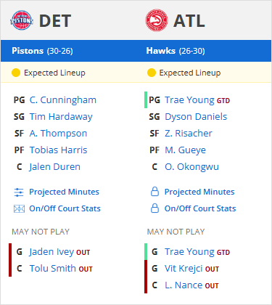Open C. Cunningham player page

tap(63, 100)
